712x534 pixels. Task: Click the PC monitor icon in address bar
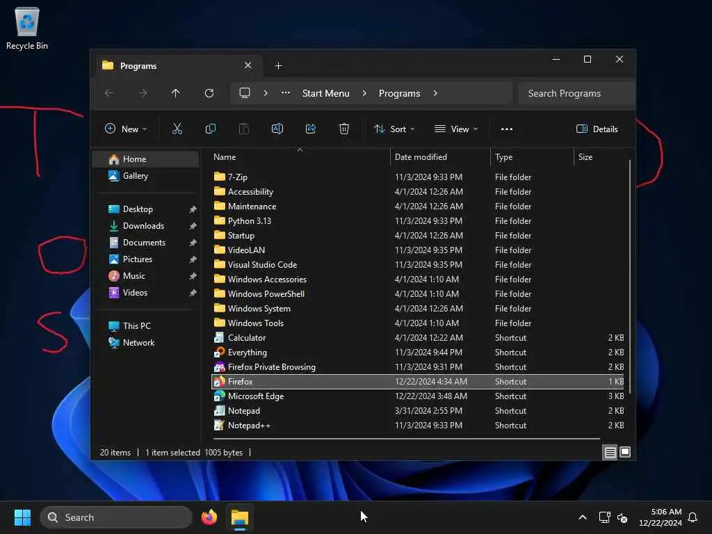tap(245, 93)
